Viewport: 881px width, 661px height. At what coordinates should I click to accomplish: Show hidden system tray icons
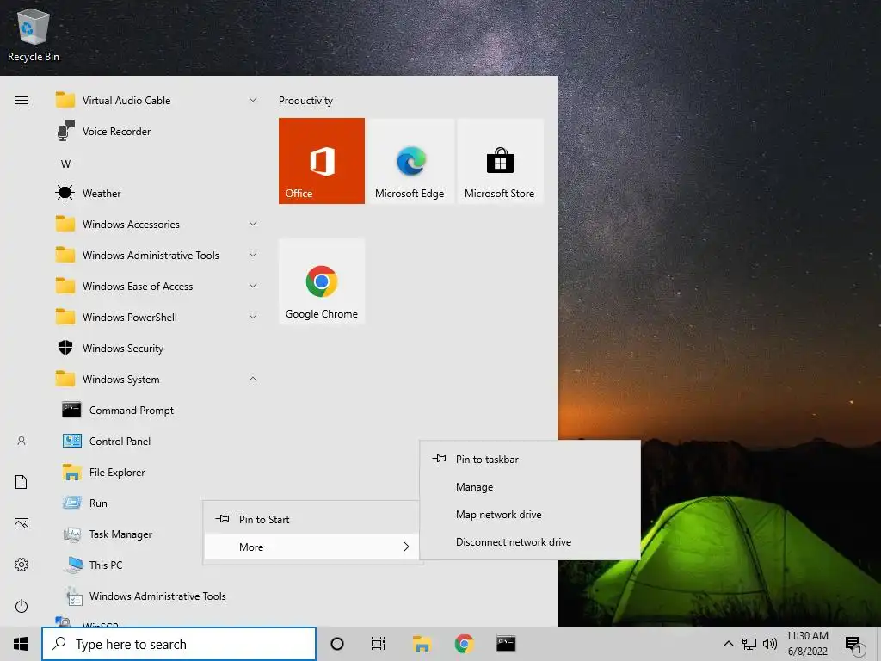tap(728, 644)
